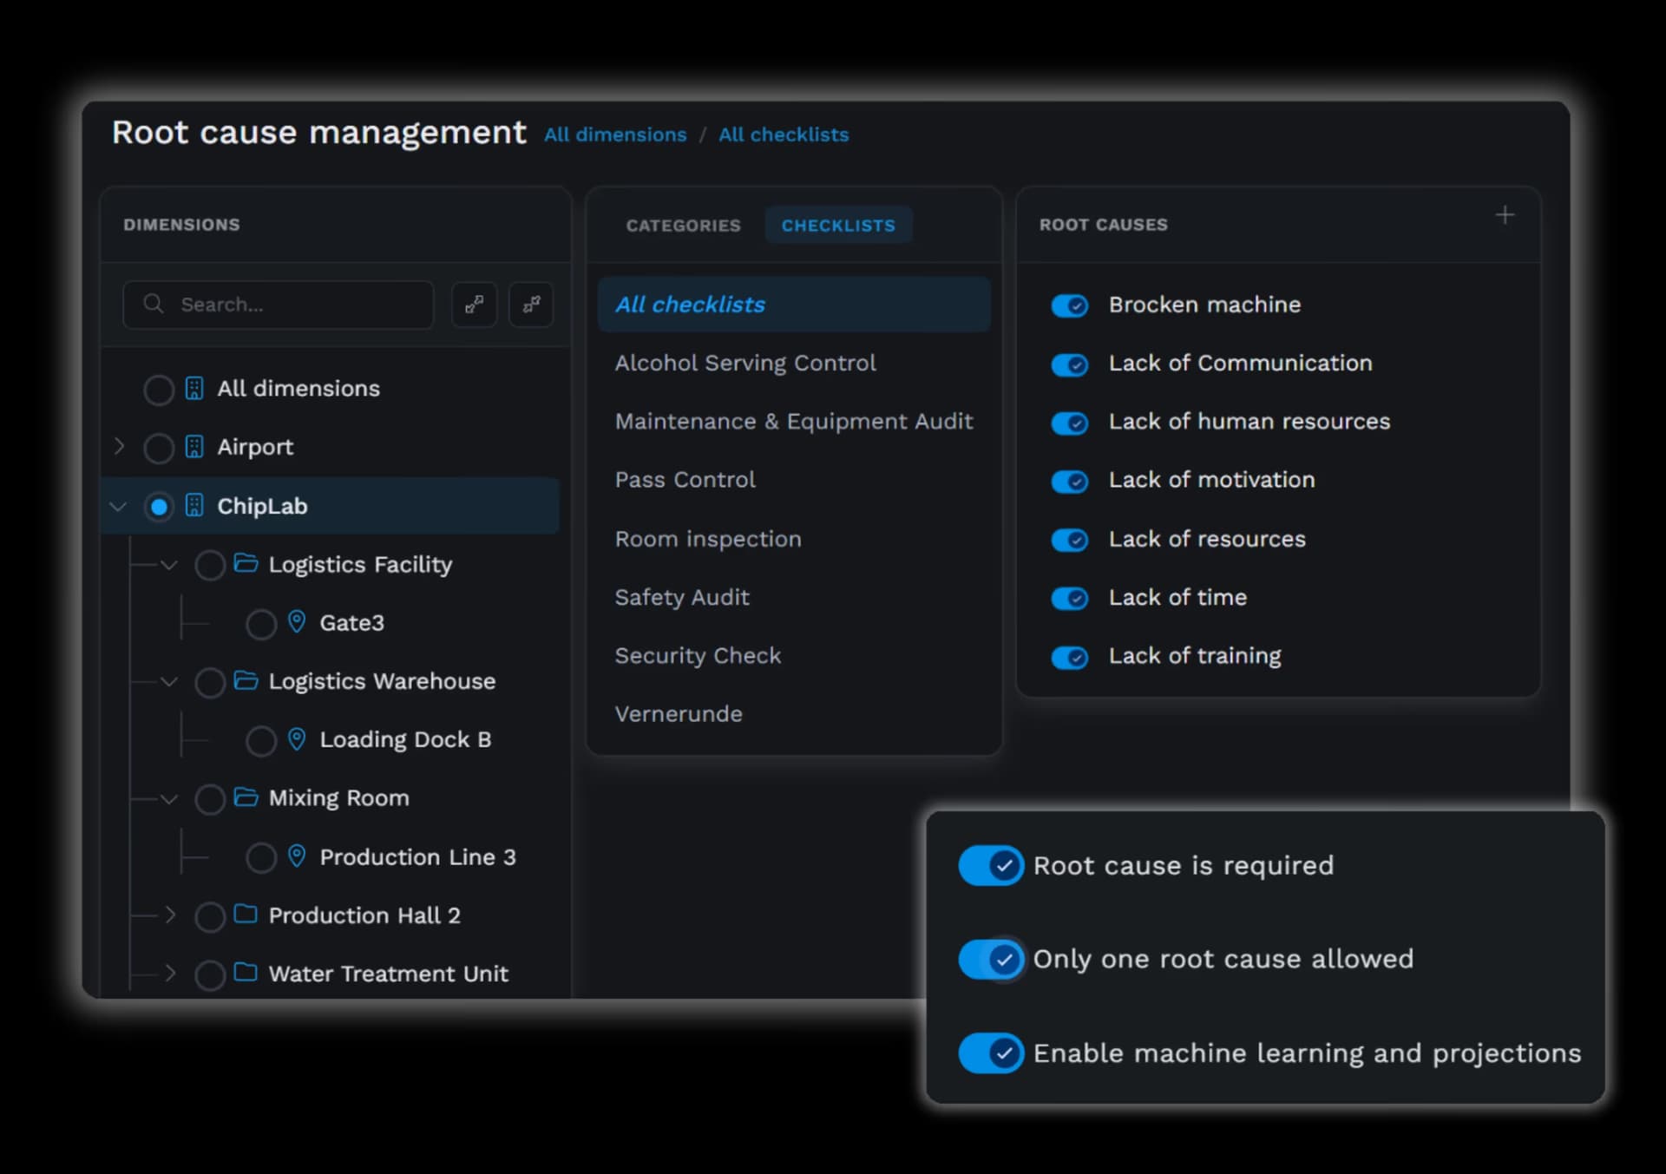The image size is (1666, 1174).
Task: Select the Pass Control checklist
Action: [x=685, y=479]
